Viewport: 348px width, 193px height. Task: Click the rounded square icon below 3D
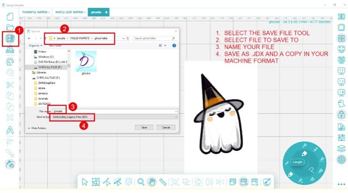341,27
